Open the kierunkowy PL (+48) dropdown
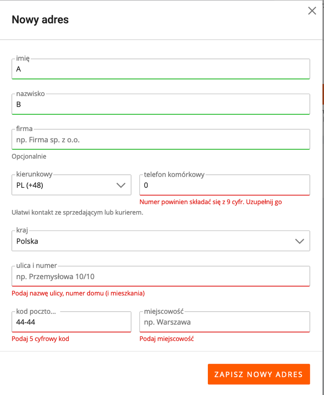 coord(72,185)
